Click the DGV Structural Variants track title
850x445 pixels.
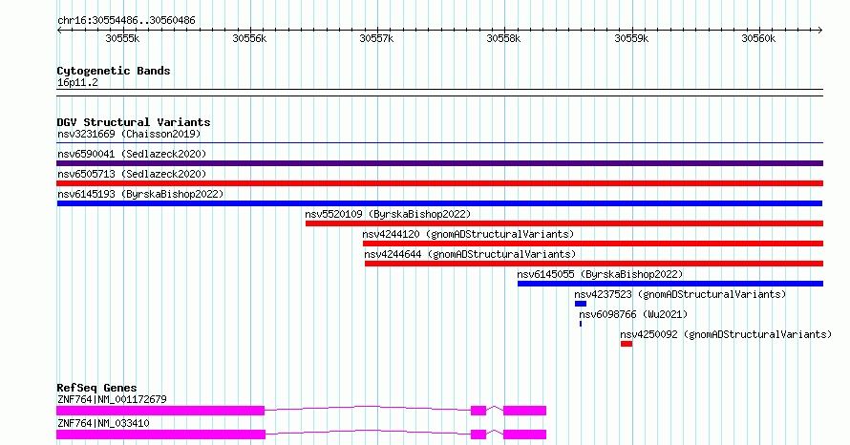click(134, 122)
